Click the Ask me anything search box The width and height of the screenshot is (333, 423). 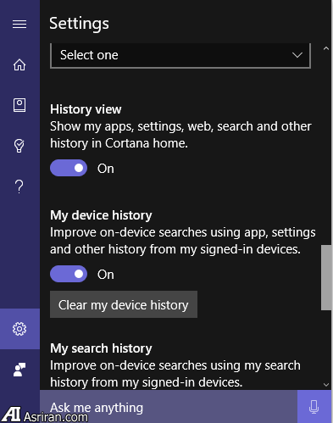point(169,407)
